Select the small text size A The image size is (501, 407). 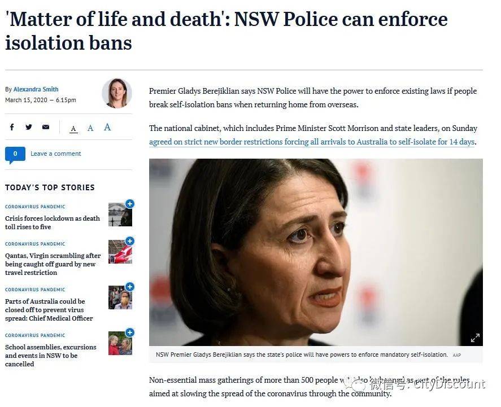coord(73,129)
